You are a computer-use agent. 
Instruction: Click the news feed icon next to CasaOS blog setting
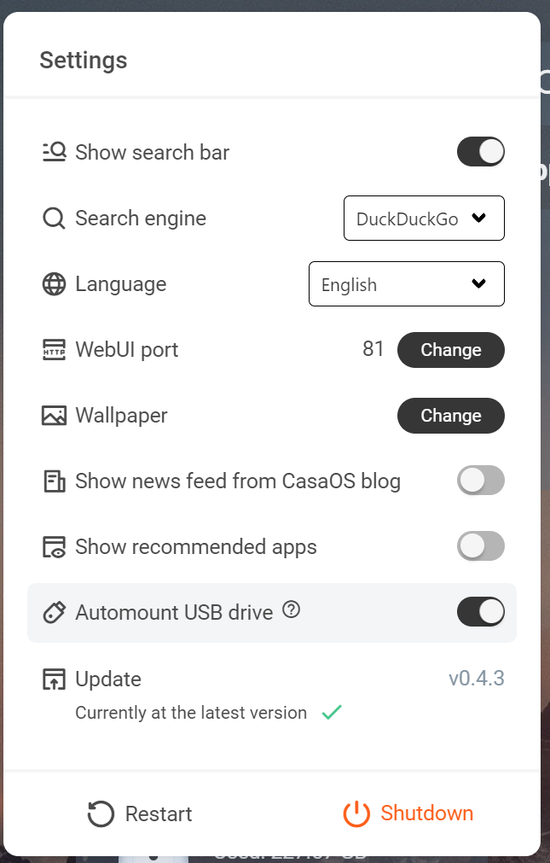54,481
